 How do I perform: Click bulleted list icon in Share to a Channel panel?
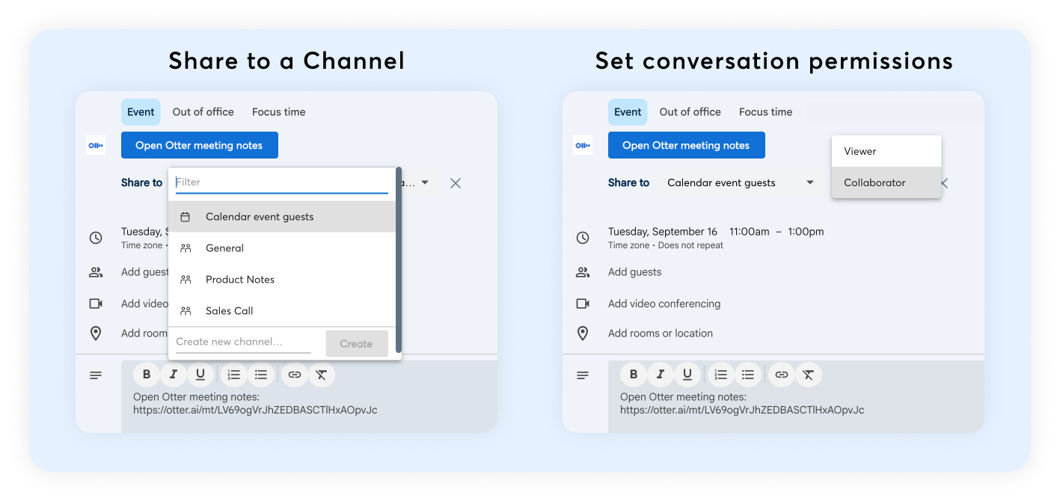[x=261, y=375]
